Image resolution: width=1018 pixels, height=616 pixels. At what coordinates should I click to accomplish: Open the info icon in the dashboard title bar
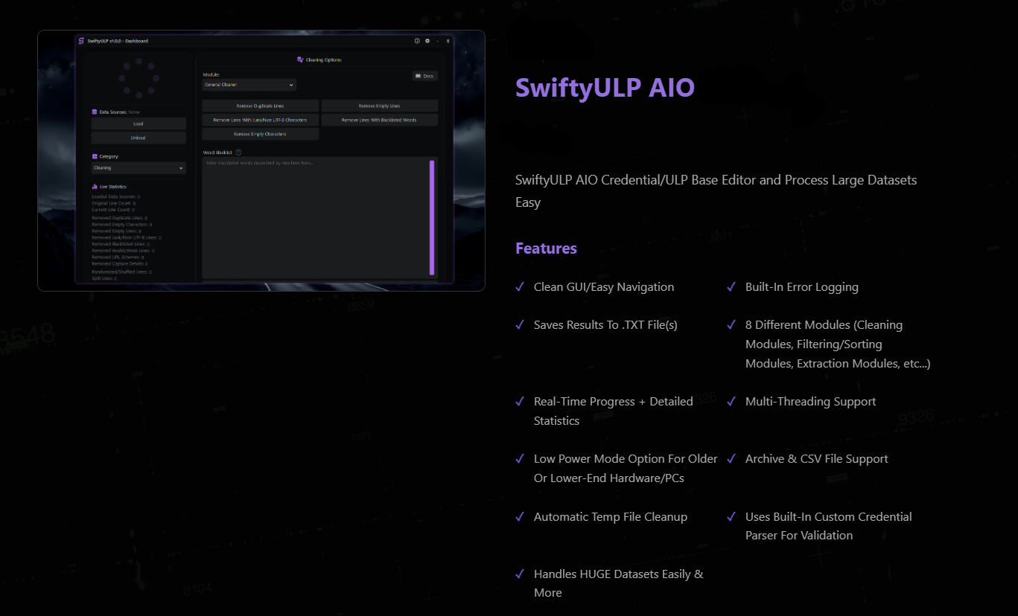(x=417, y=41)
